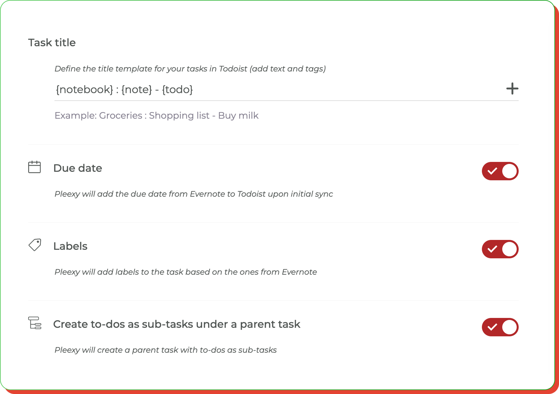The height and width of the screenshot is (394, 559).
Task: Select the plus button in the title row
Action: coord(512,89)
